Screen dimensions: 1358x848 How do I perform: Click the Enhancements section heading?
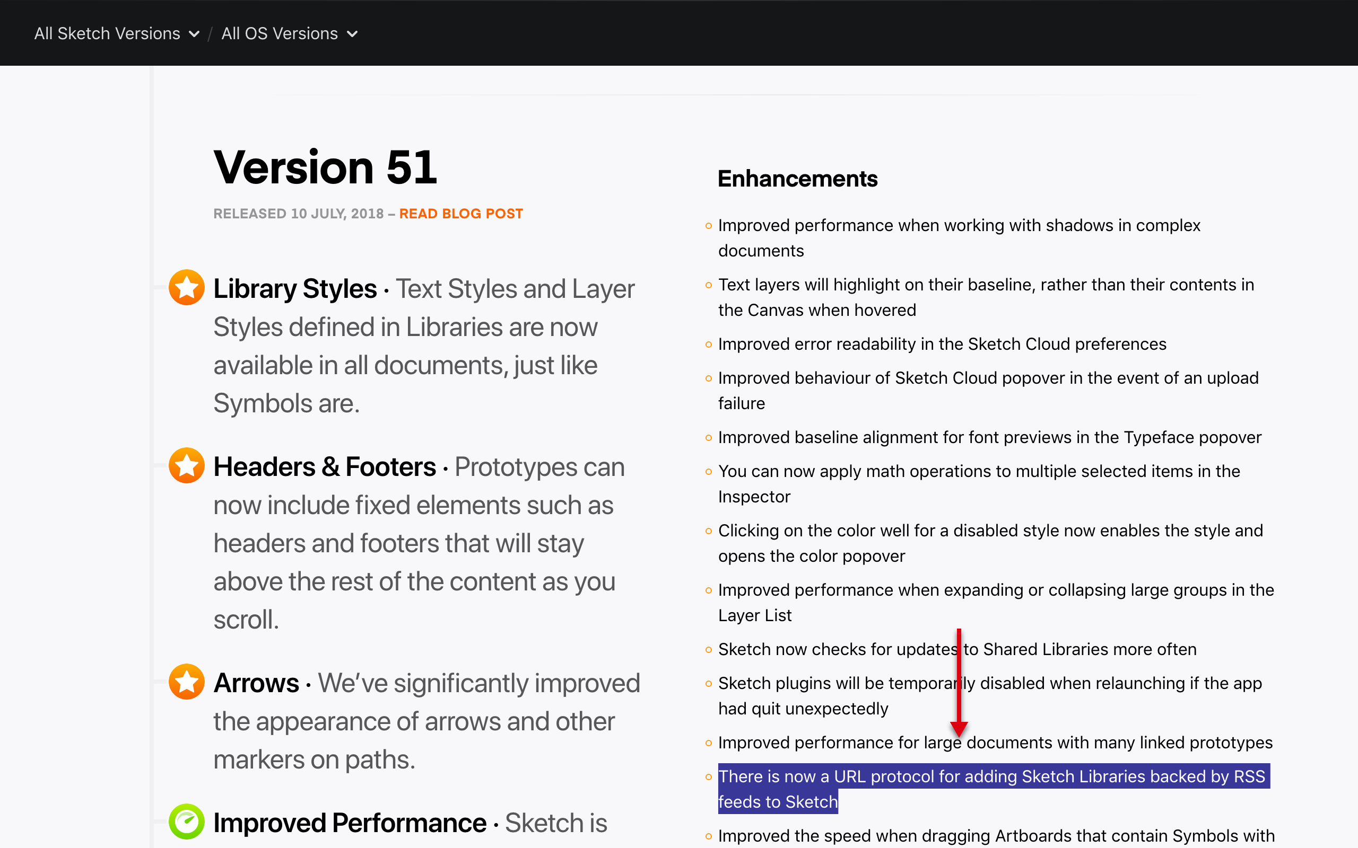click(797, 179)
